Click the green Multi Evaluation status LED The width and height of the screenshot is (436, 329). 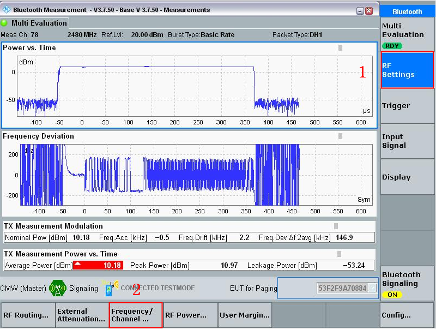[4, 23]
